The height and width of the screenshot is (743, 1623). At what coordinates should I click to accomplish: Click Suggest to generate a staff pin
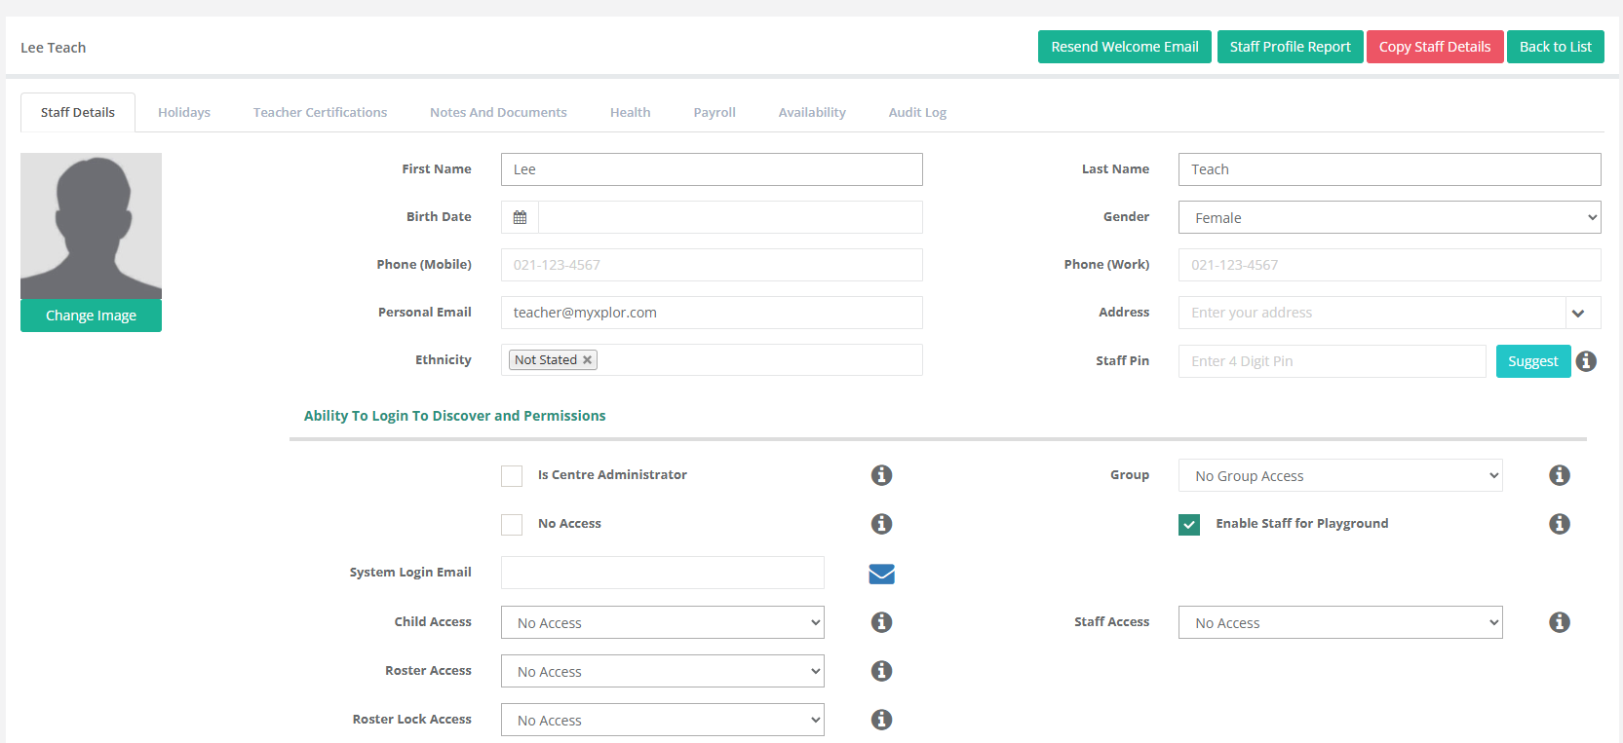coord(1533,361)
